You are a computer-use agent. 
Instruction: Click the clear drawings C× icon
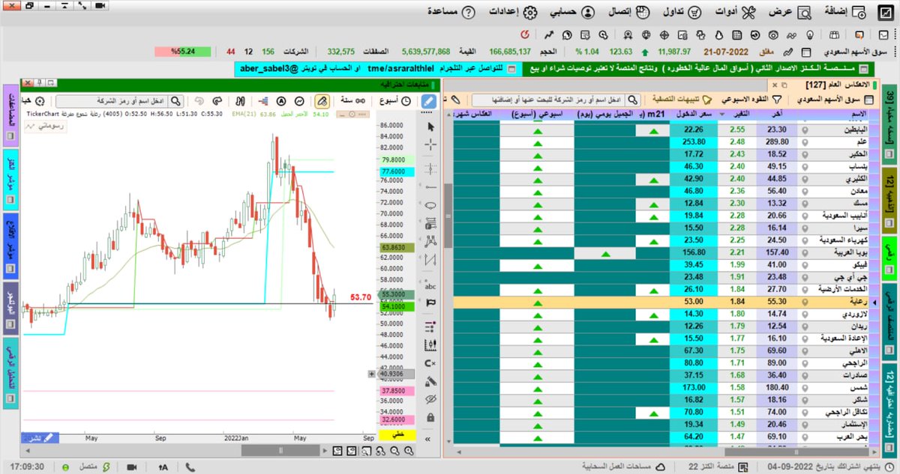[x=430, y=362]
